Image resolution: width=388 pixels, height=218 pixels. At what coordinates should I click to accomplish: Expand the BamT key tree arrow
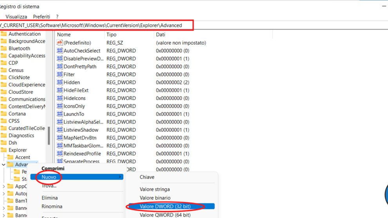tap(4, 201)
